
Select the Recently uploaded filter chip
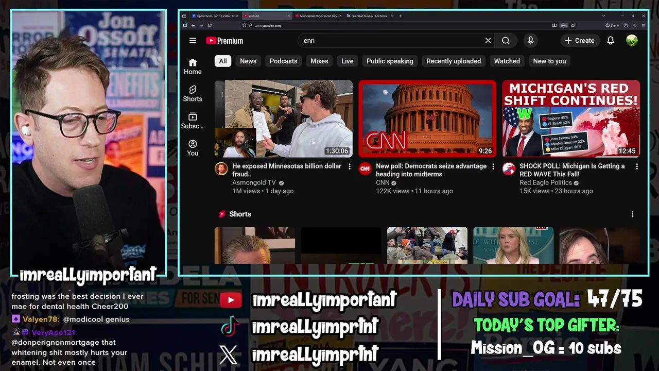click(x=454, y=61)
